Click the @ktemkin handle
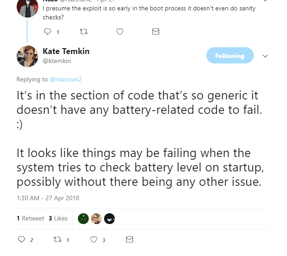This screenshot has width=287, height=256. point(57,61)
